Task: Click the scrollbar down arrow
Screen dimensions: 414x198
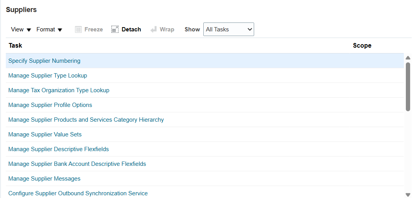Action: (408, 195)
